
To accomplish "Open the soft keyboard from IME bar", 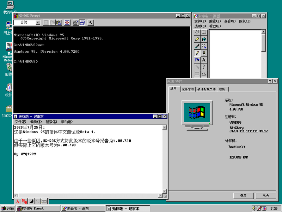I will click(x=44, y=201).
